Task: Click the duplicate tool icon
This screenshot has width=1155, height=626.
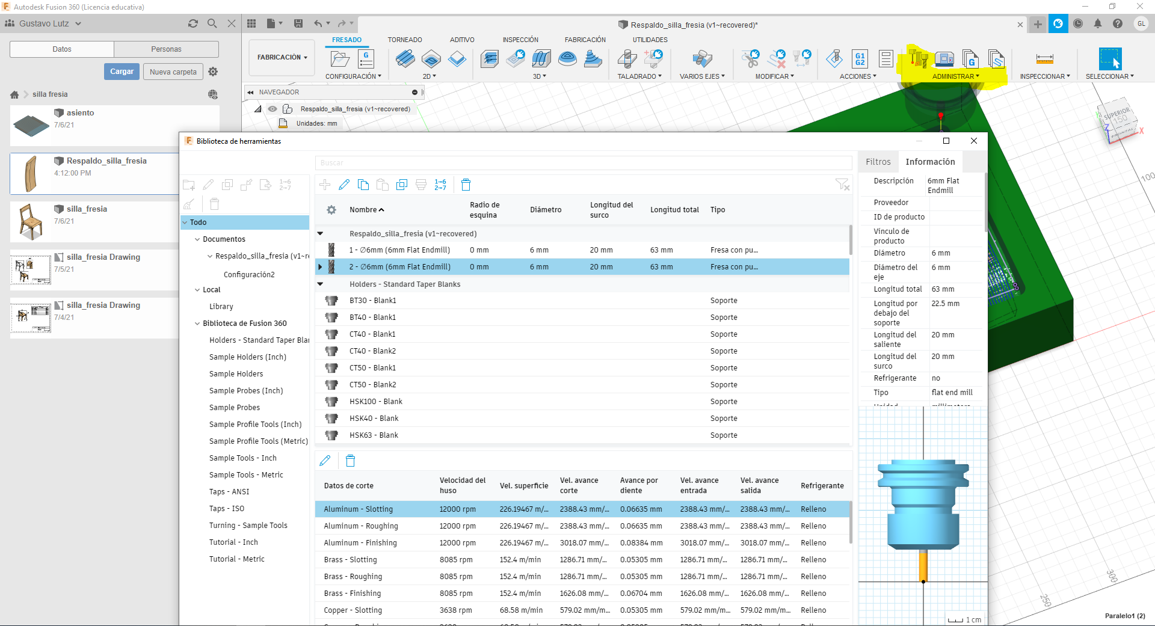Action: [x=402, y=185]
